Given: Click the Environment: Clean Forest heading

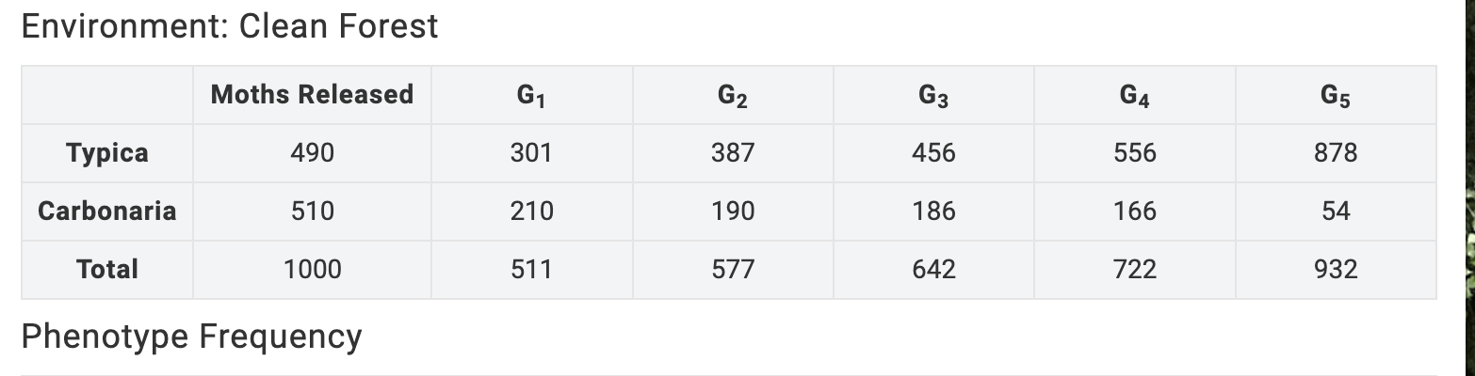Looking at the screenshot, I should point(230,26).
